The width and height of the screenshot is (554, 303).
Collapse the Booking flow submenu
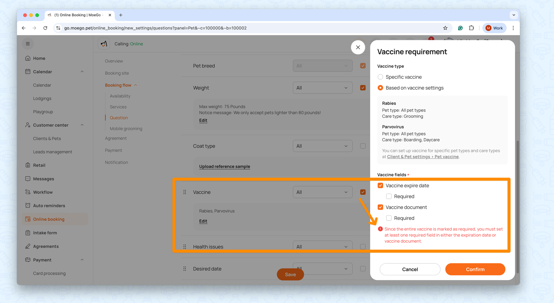tap(136, 85)
